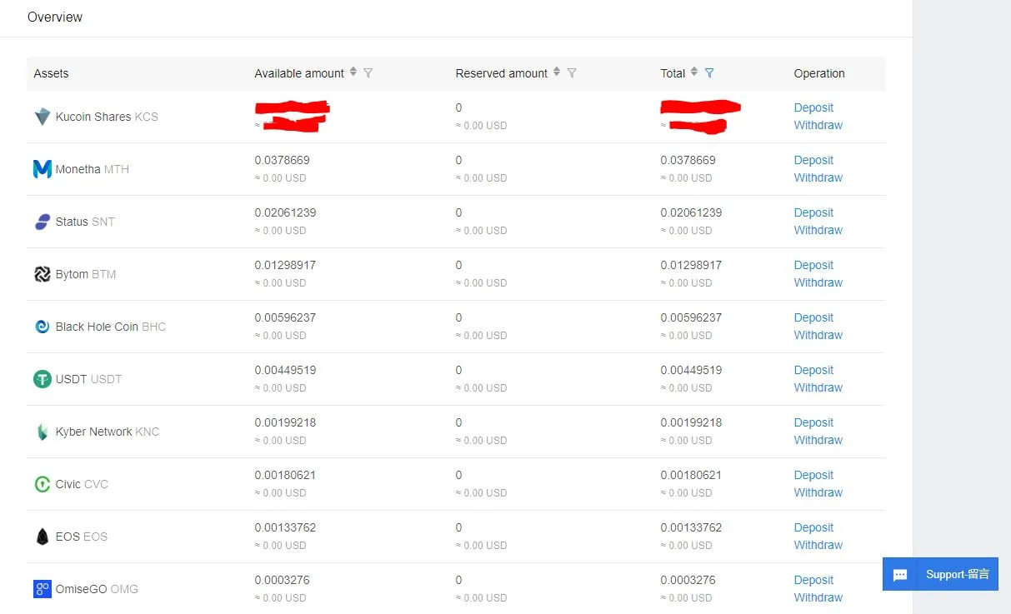Deposit Kyber Network KNC

point(813,422)
